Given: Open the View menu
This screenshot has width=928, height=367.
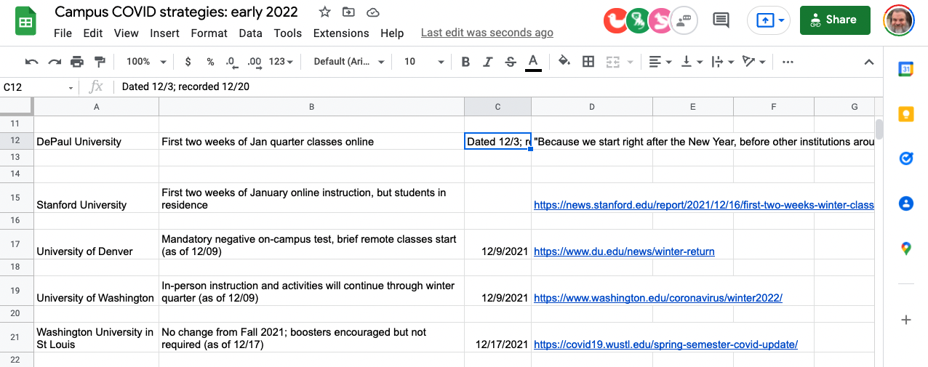Looking at the screenshot, I should pos(126,33).
